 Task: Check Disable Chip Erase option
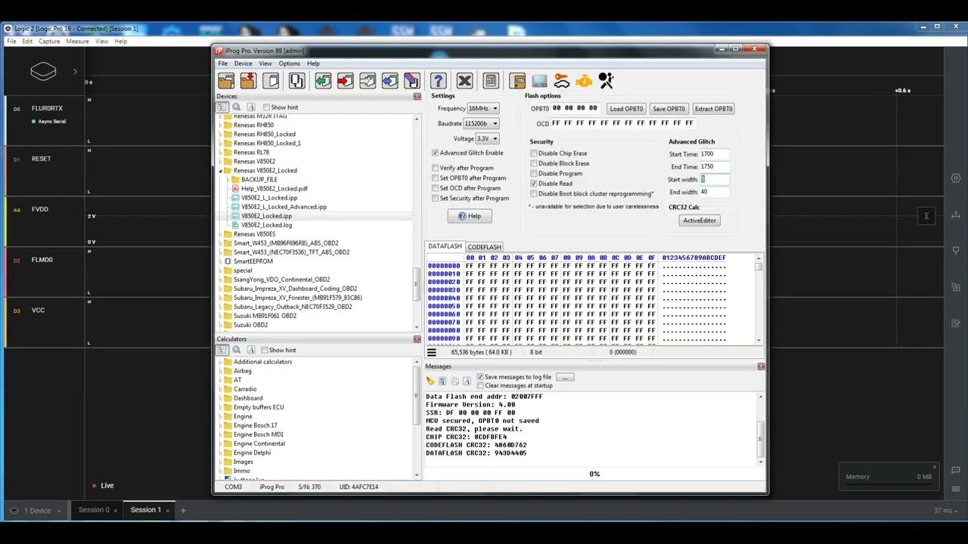(x=534, y=153)
